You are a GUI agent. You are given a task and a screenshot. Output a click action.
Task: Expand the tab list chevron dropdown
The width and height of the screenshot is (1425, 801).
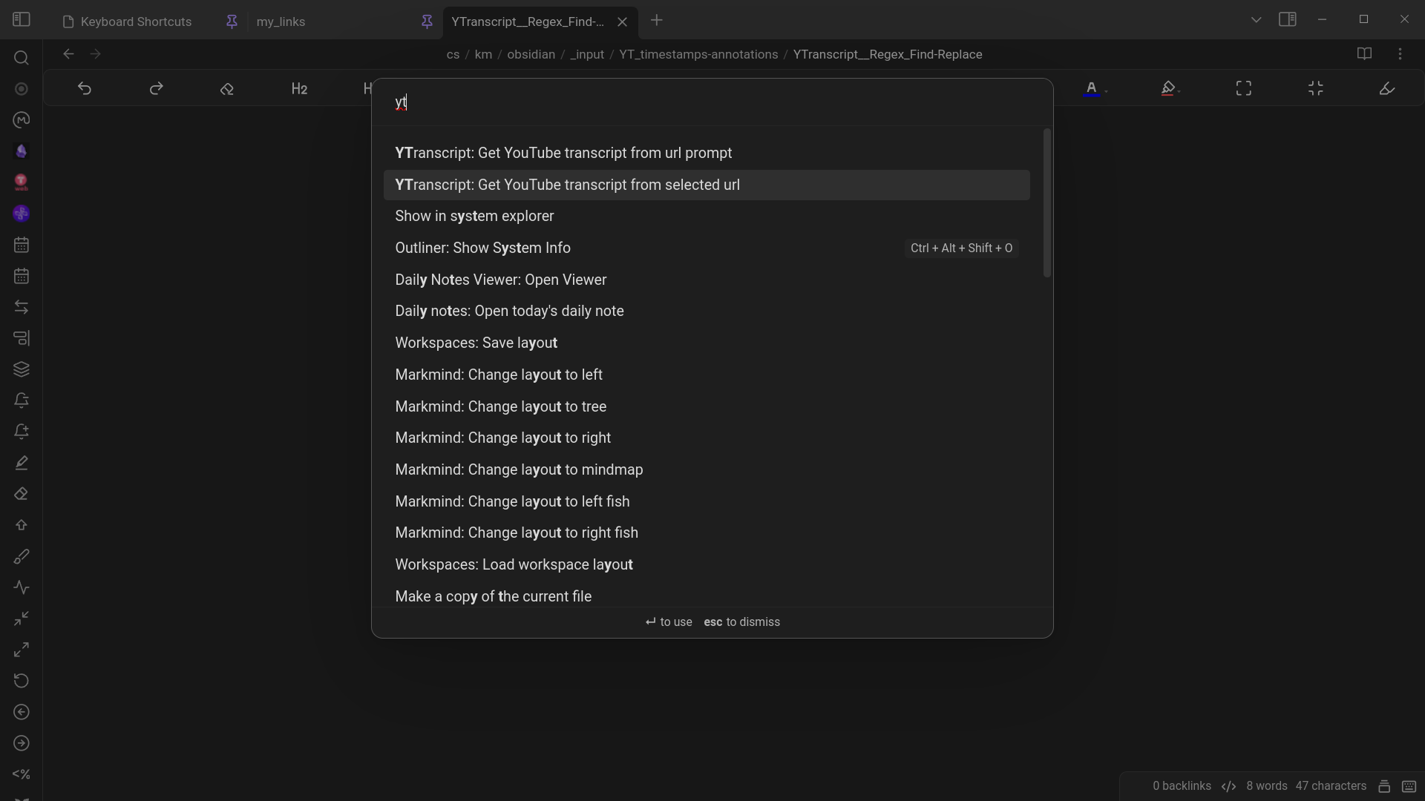1256,20
